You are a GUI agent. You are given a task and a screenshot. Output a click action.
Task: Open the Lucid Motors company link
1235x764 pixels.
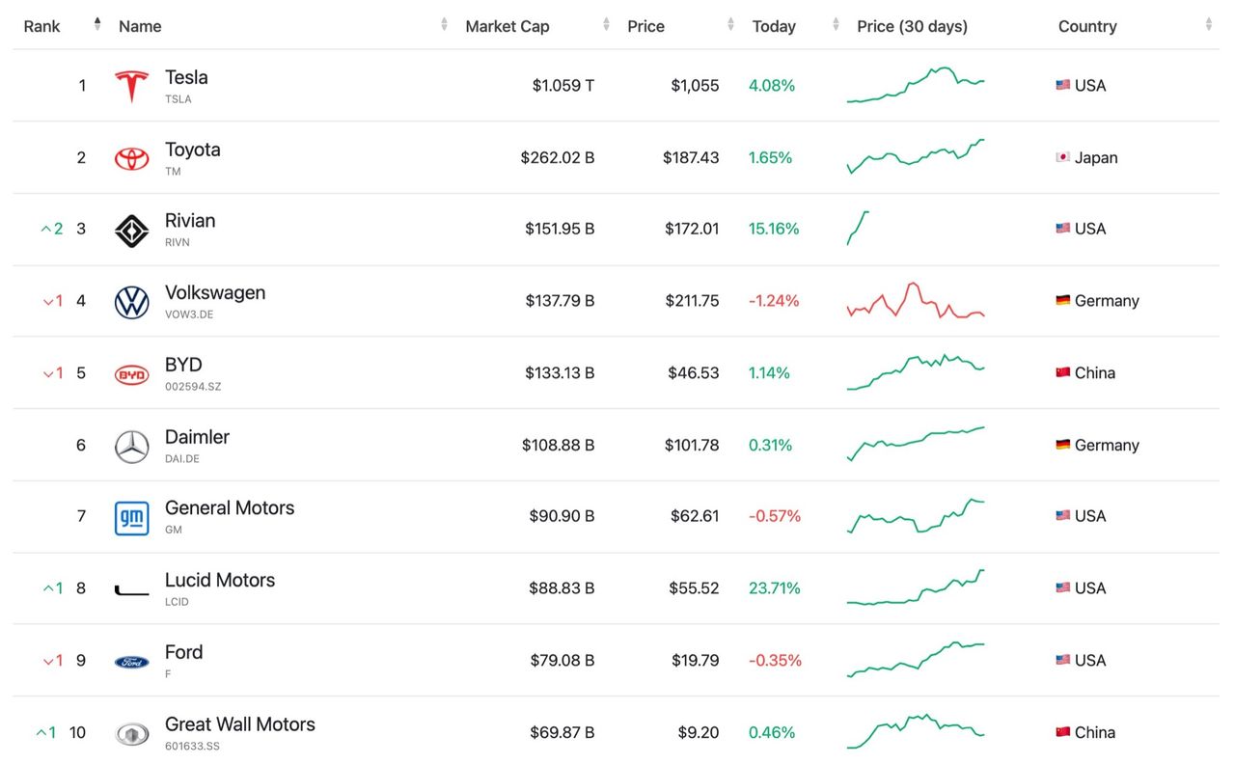[219, 581]
